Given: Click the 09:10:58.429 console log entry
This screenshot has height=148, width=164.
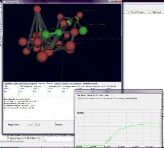Looking at the screenshot, I should click(59, 136).
